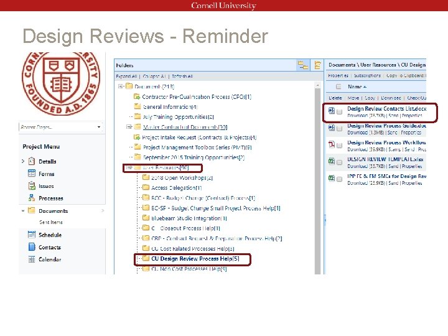The height and width of the screenshot is (336, 448).
Task: Click the Cornell University seal logo
Action: coord(61,83)
